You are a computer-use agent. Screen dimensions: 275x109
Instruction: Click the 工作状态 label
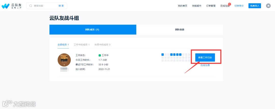(x=81, y=55)
